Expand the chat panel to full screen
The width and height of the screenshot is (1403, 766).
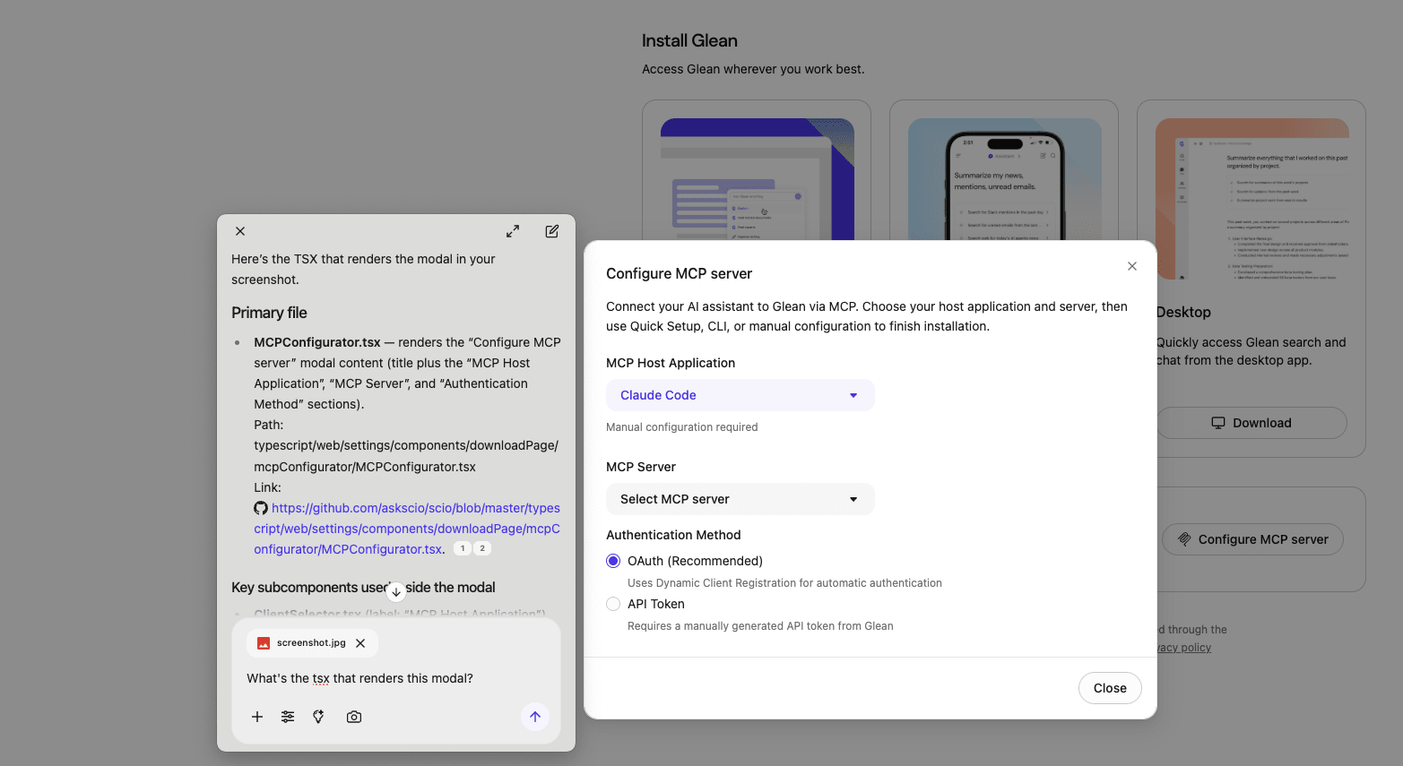pyautogui.click(x=513, y=231)
